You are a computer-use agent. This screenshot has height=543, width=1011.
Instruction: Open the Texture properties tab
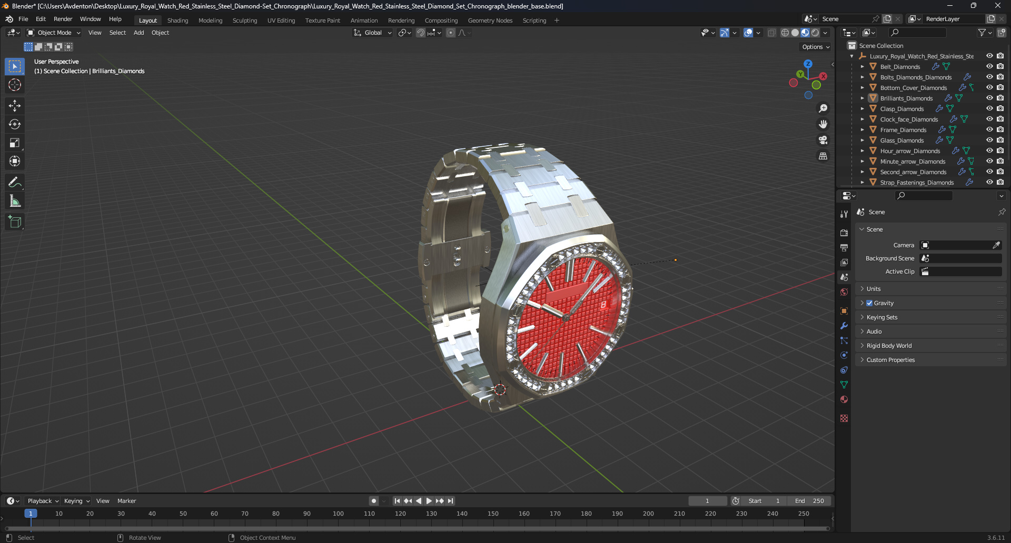click(844, 418)
